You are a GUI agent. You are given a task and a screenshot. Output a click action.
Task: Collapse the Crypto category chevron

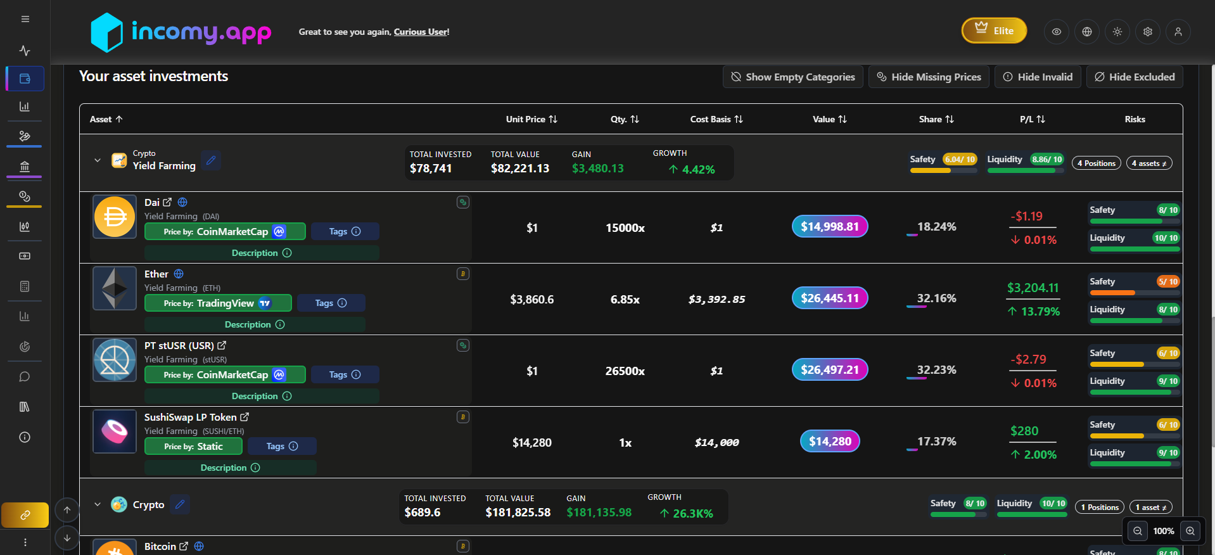[x=98, y=504]
